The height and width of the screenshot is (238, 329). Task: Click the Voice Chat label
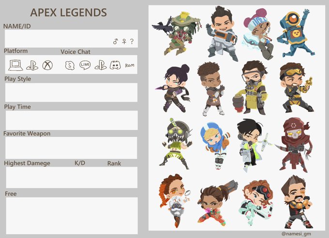coord(75,52)
